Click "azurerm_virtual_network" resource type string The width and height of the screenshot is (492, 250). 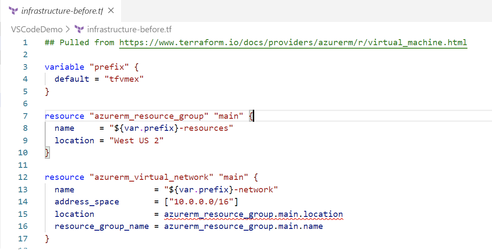pos(149,177)
